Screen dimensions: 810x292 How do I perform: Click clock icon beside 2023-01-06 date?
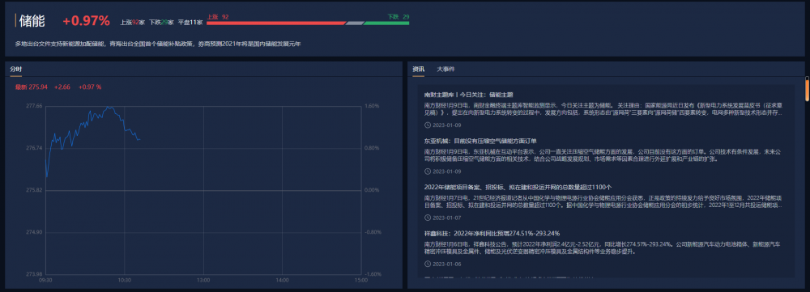point(427,264)
